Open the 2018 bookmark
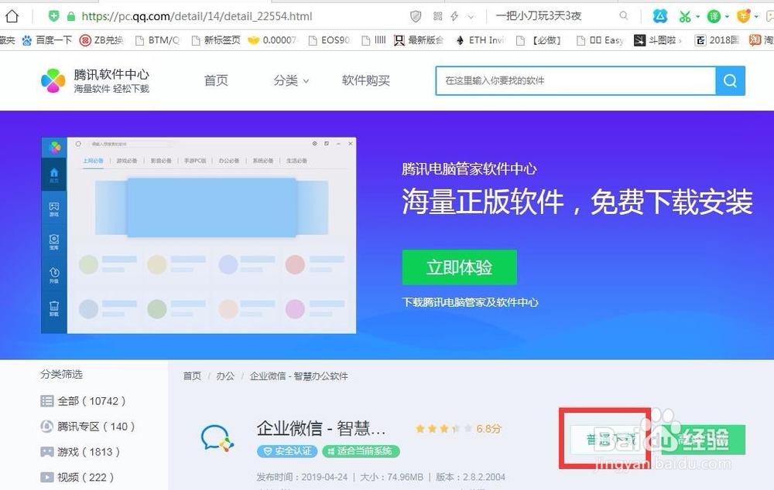This screenshot has height=490, width=774. [x=717, y=40]
